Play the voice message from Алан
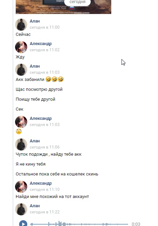This screenshot has width=158, height=226. point(23,223)
